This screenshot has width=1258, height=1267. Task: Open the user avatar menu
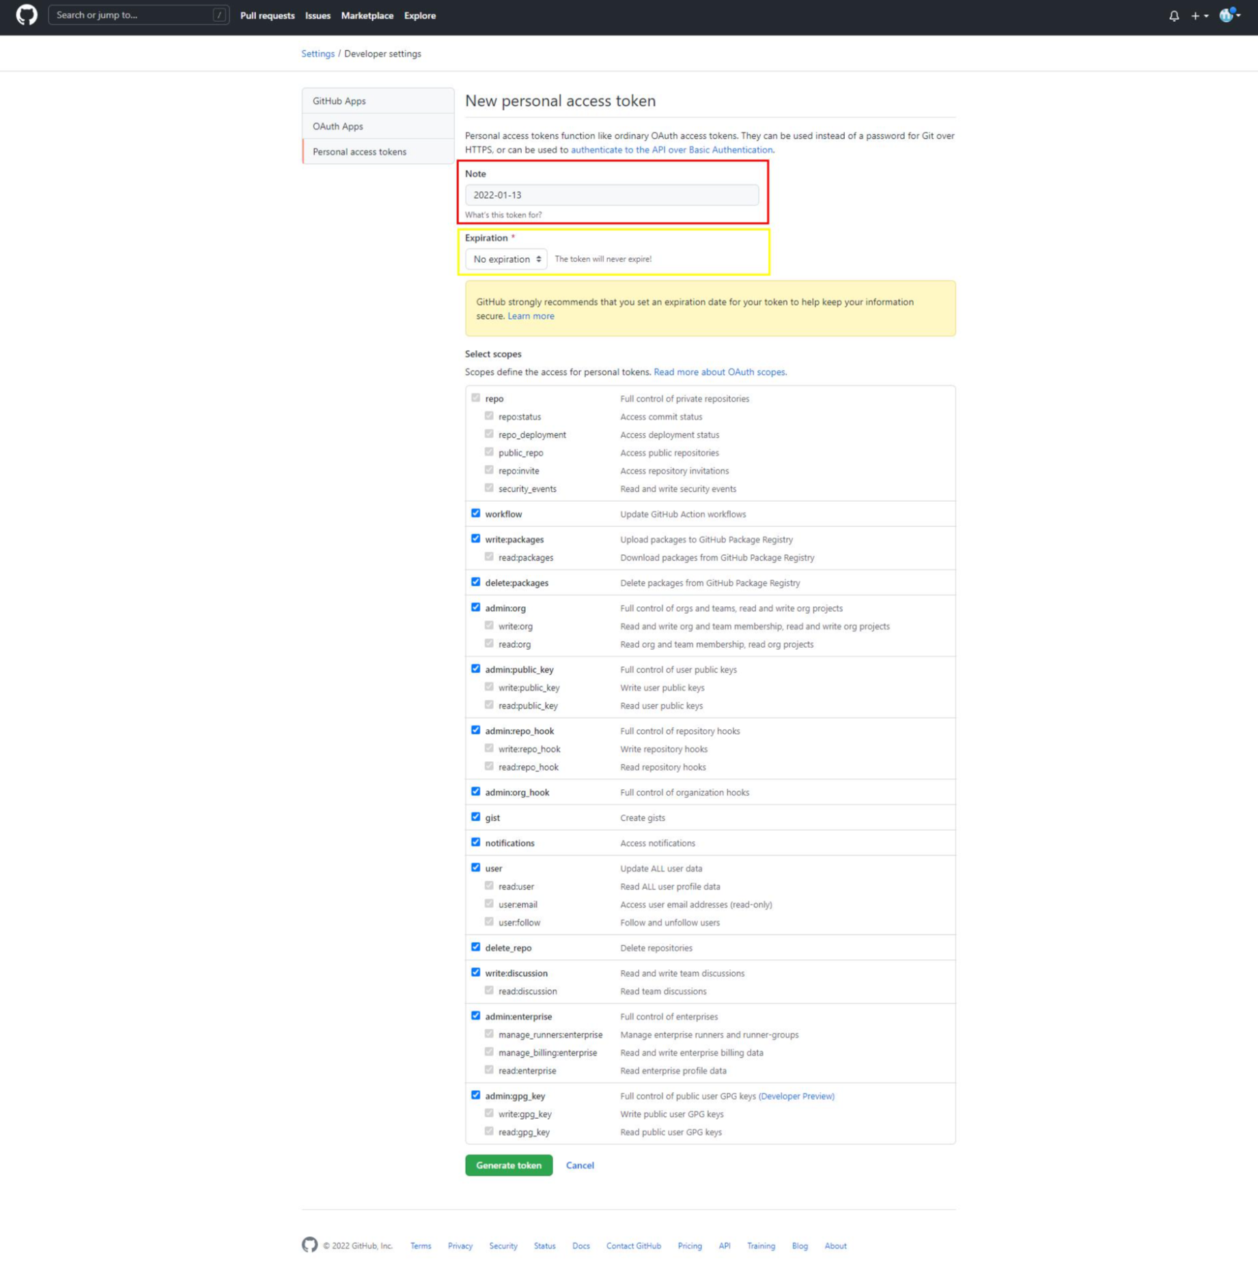(x=1229, y=15)
